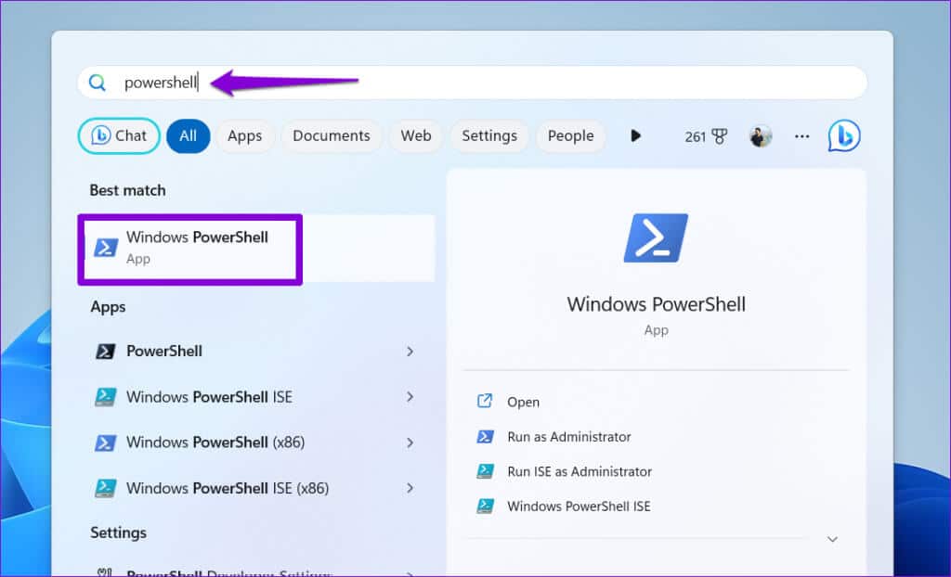Open Windows PowerShell ISE from actions
The image size is (951, 577).
[579, 506]
